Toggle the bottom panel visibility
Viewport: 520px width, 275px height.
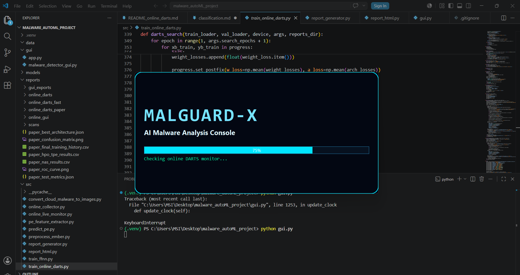[460, 6]
